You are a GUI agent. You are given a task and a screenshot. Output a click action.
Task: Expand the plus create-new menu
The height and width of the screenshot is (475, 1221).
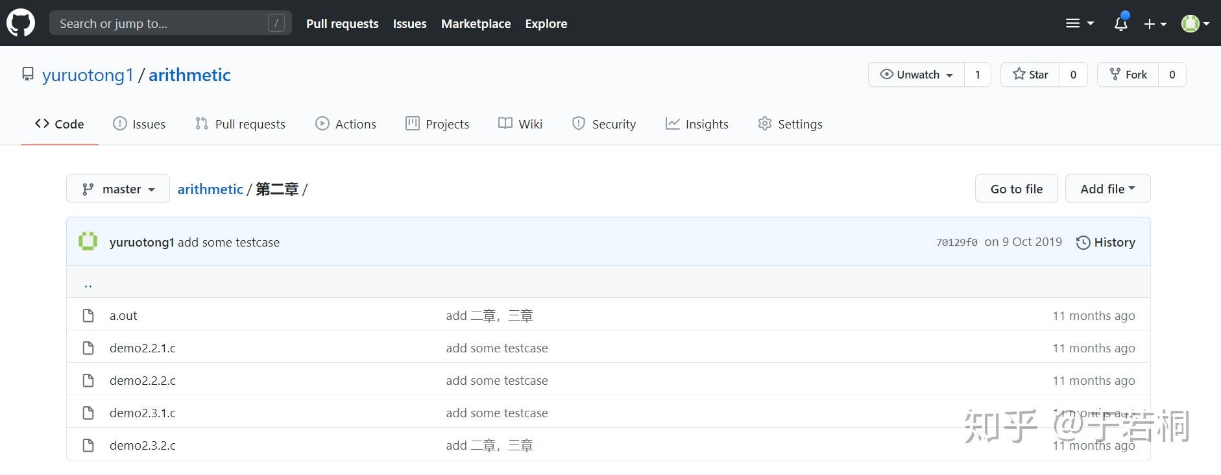coord(1155,23)
